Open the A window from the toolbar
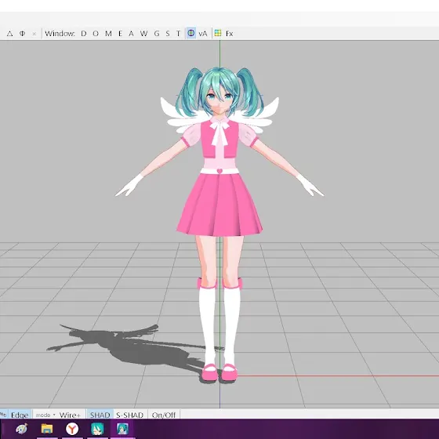439x439 pixels. pyautogui.click(x=131, y=34)
